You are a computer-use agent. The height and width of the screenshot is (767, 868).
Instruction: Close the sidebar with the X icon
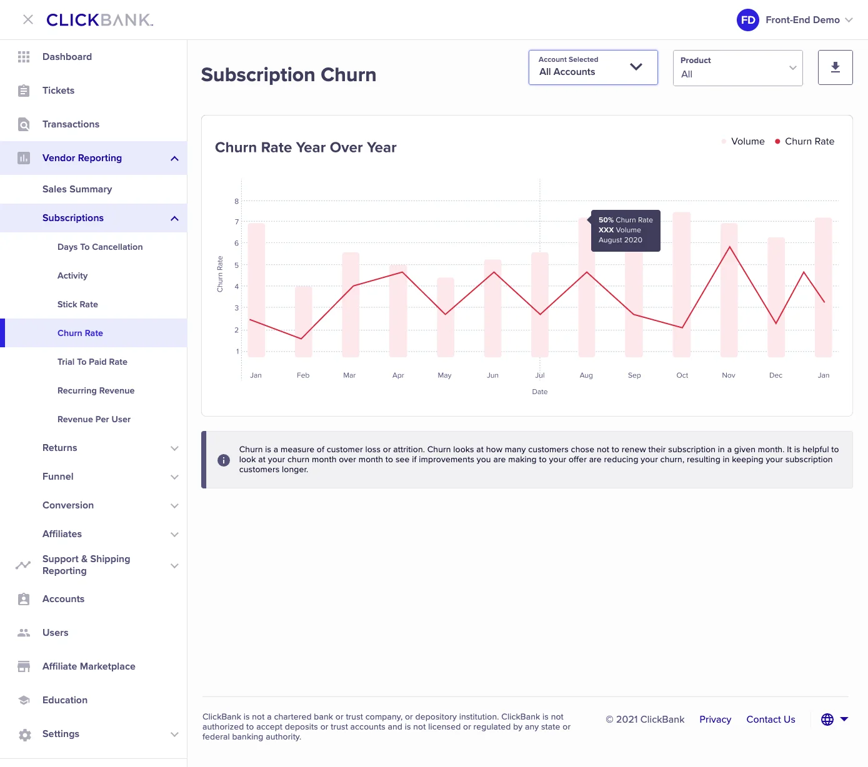coord(27,19)
